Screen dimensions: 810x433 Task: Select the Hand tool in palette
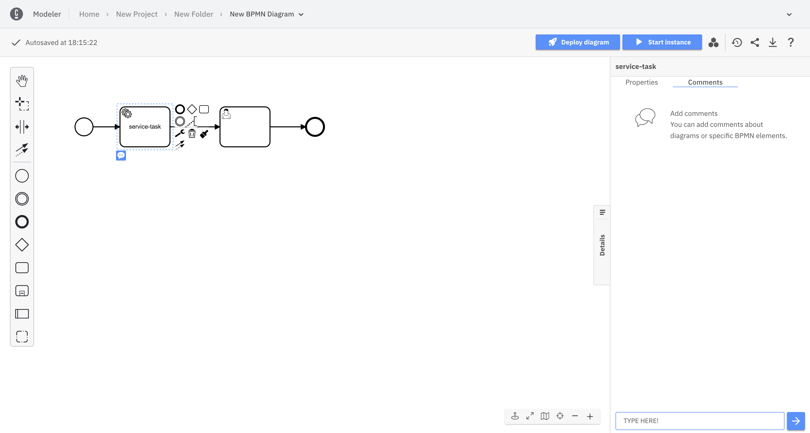(x=22, y=81)
